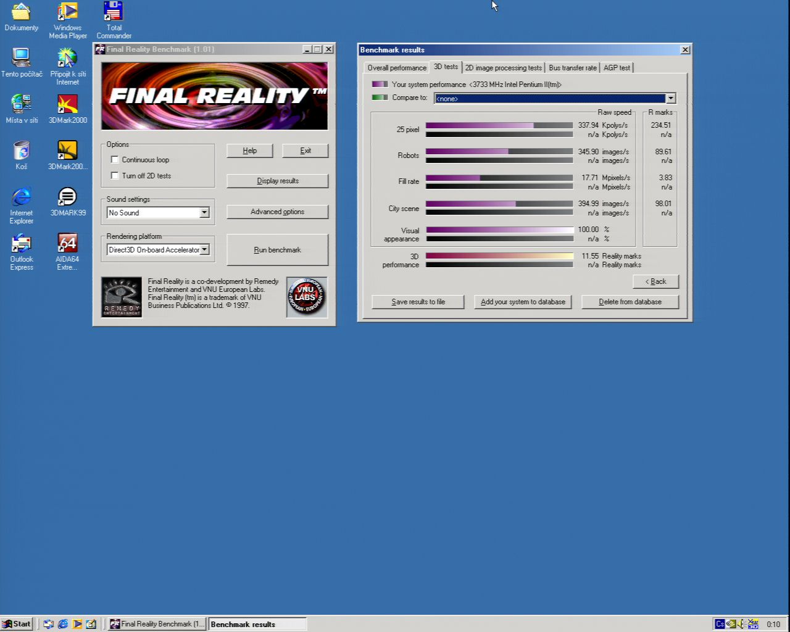Click the VNU Labs logo
Screen dimensions: 790x632
(307, 297)
